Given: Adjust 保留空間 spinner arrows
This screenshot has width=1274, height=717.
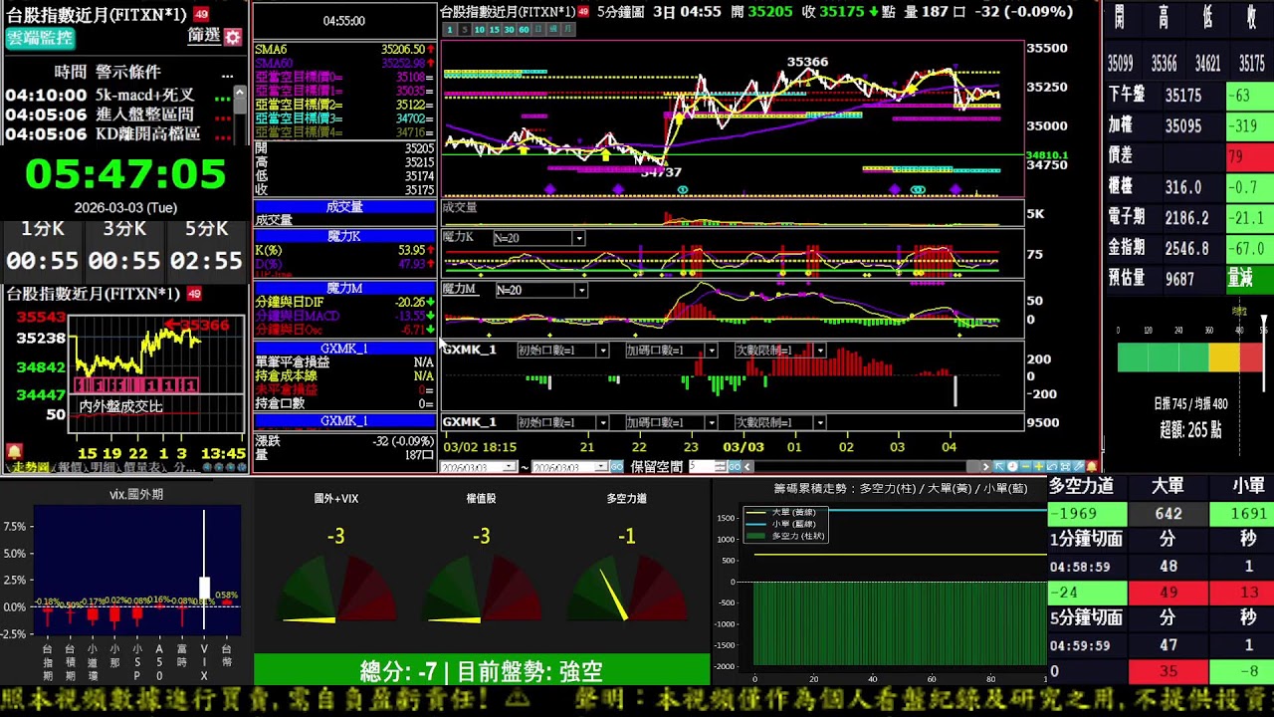Looking at the screenshot, I should pos(721,466).
